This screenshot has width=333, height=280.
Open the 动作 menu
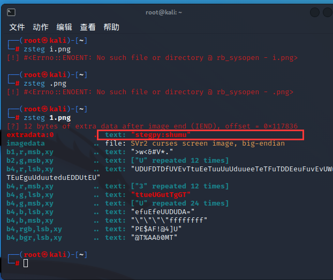pyautogui.click(x=41, y=27)
